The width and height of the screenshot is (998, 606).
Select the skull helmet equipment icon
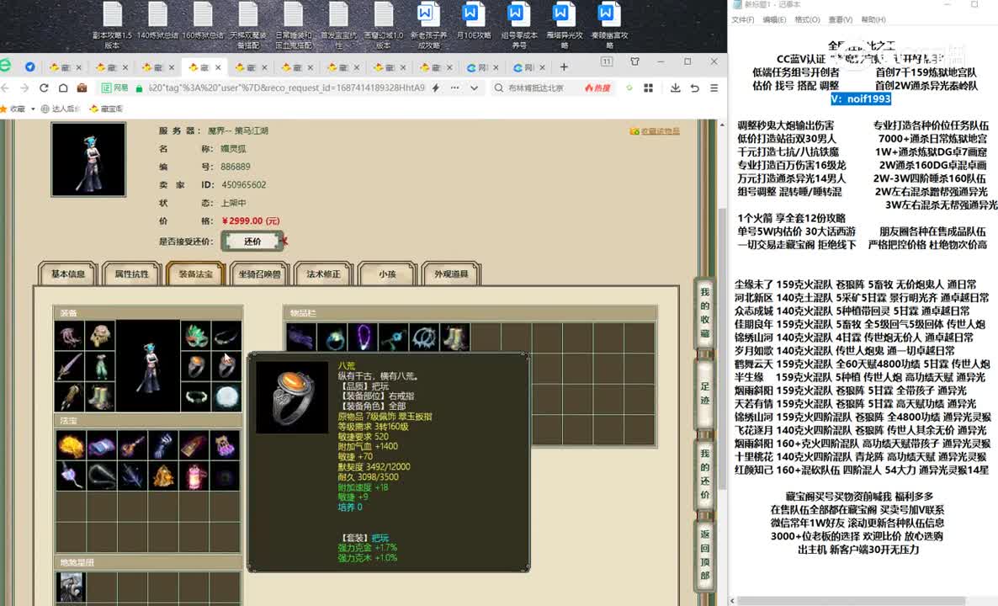click(x=101, y=336)
